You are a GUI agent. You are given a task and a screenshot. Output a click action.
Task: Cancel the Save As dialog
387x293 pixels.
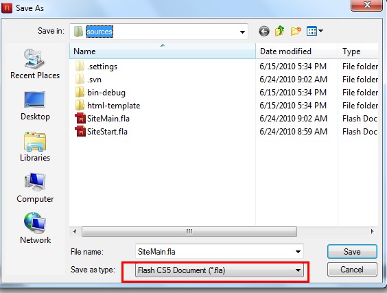point(352,269)
